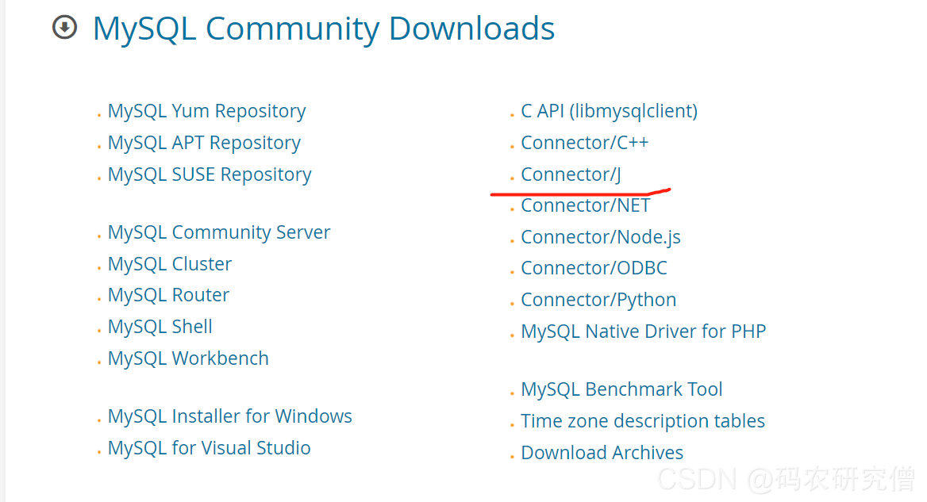Open Time zone description tables link
Viewport: 927px width, 502px height.
point(643,421)
